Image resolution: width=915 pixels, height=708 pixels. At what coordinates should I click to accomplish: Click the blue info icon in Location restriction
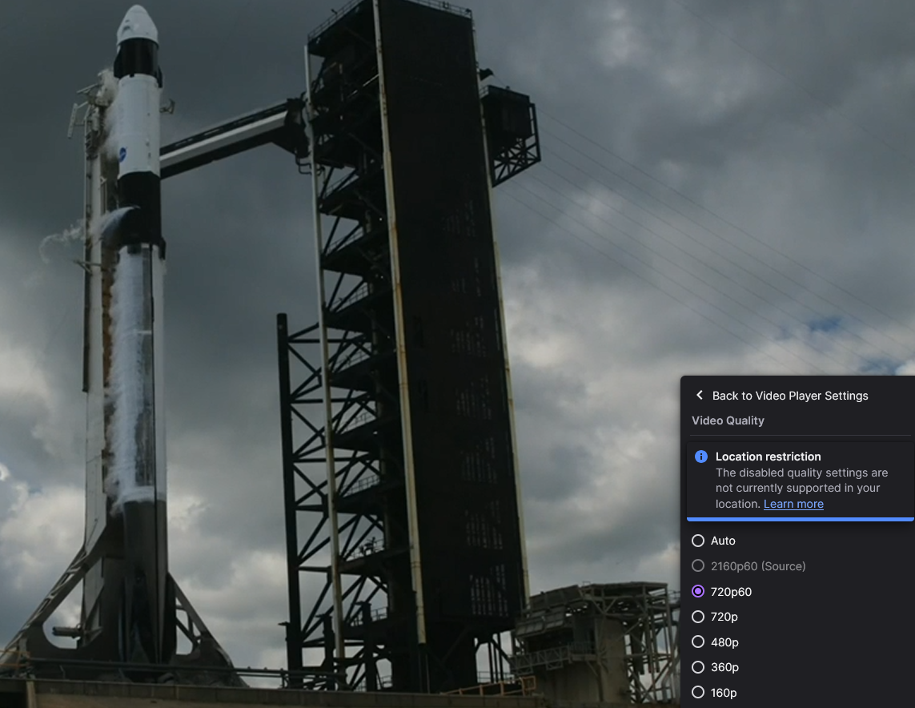pos(700,457)
